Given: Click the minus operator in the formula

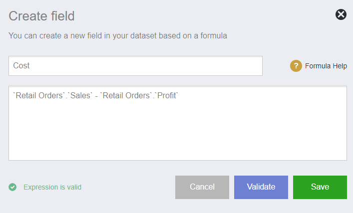Looking at the screenshot, I should click(x=96, y=96).
